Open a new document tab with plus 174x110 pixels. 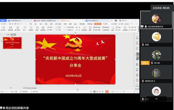pyautogui.click(x=112, y=21)
